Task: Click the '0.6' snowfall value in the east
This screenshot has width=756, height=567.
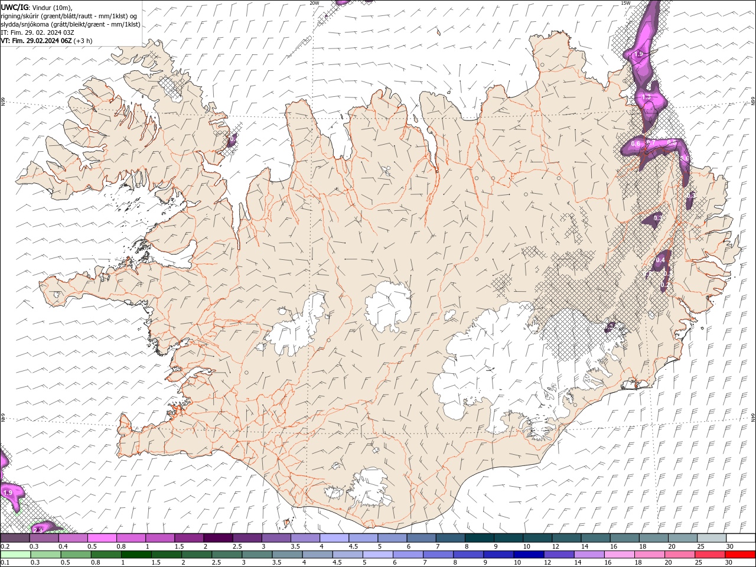Action: click(636, 144)
